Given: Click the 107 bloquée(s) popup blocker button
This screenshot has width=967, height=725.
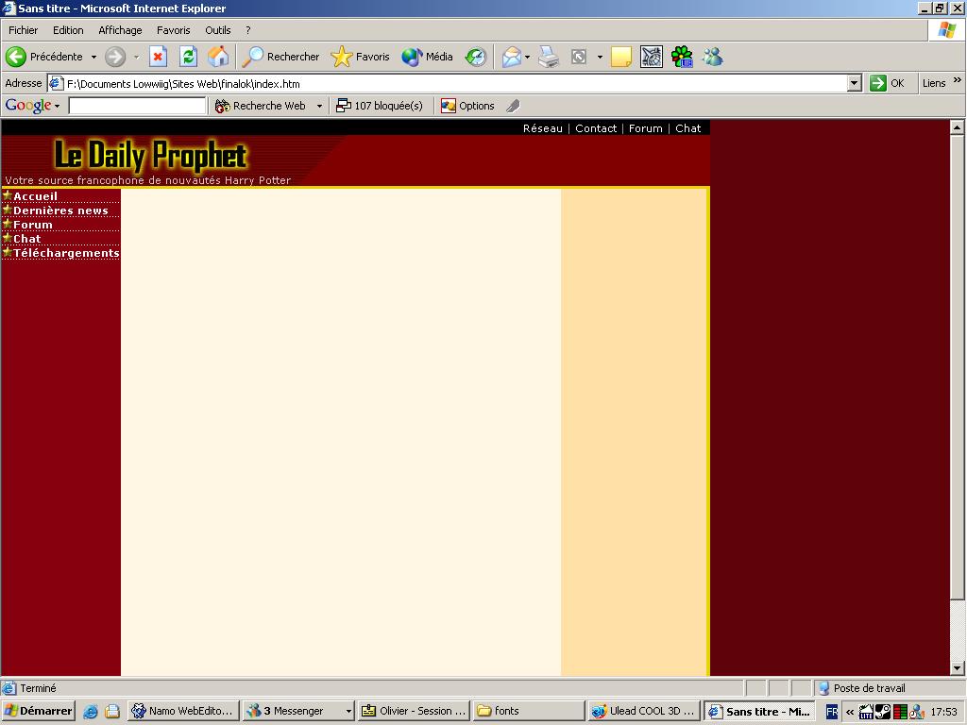Looking at the screenshot, I should coord(380,106).
